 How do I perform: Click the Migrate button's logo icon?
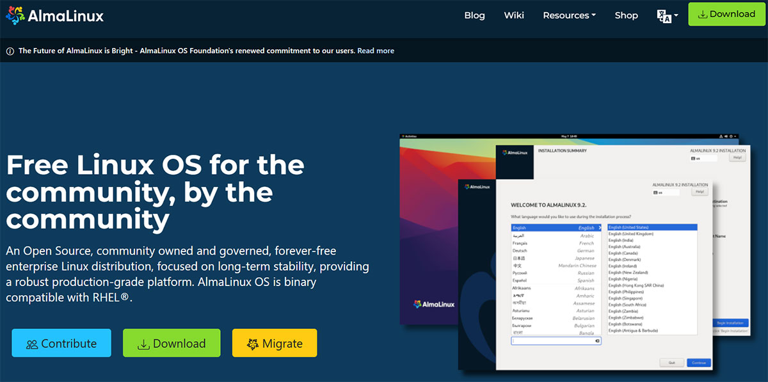click(x=253, y=344)
